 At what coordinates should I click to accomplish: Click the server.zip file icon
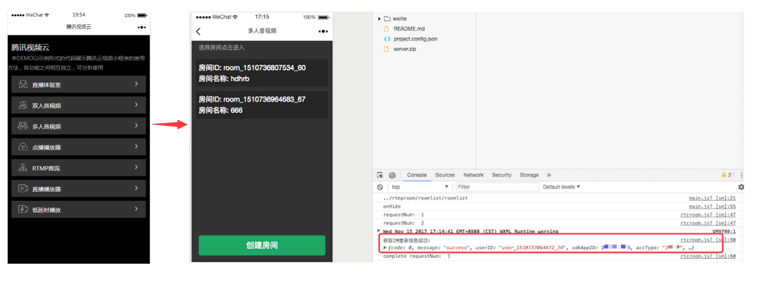[x=386, y=49]
